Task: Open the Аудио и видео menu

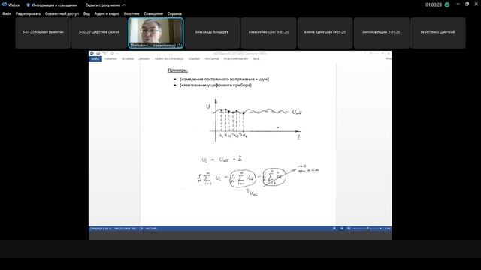Action: (x=107, y=13)
